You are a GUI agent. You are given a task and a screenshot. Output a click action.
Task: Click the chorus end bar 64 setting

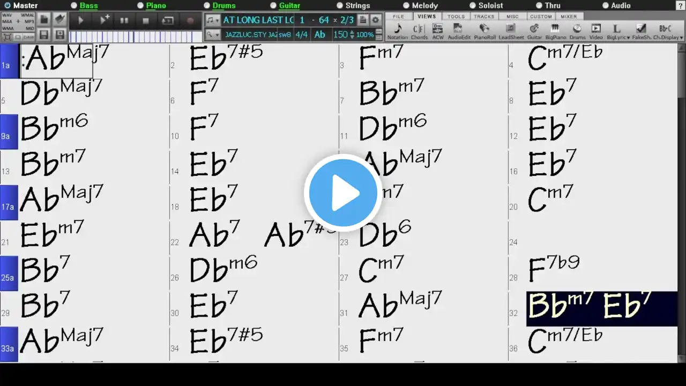(x=324, y=20)
